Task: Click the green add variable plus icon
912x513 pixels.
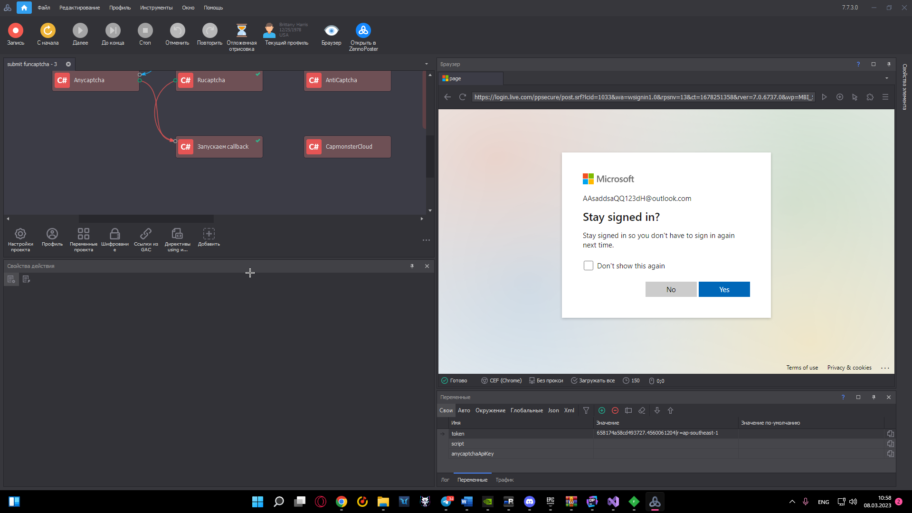Action: (602, 410)
